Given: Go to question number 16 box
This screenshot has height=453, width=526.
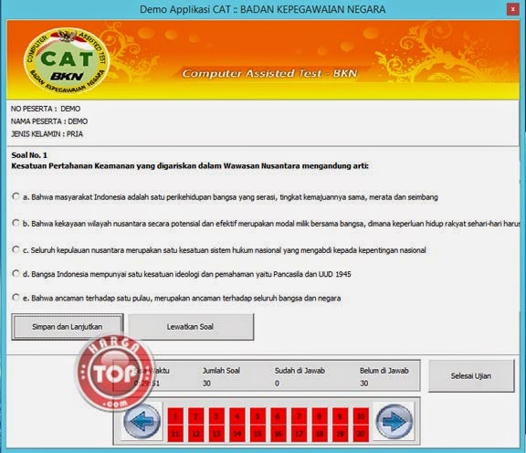Looking at the screenshot, I should click(279, 434).
